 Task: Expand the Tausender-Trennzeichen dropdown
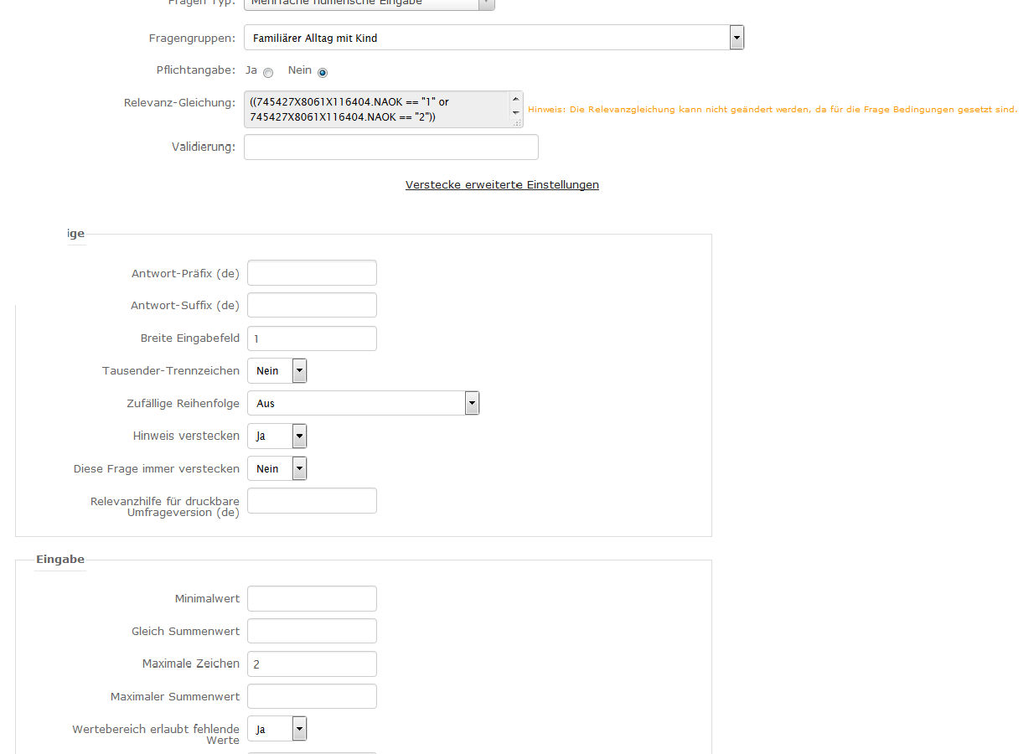277,371
